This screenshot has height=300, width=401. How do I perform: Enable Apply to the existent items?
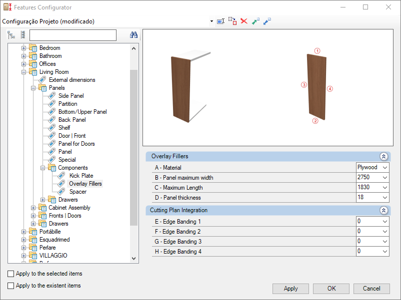(x=10, y=286)
